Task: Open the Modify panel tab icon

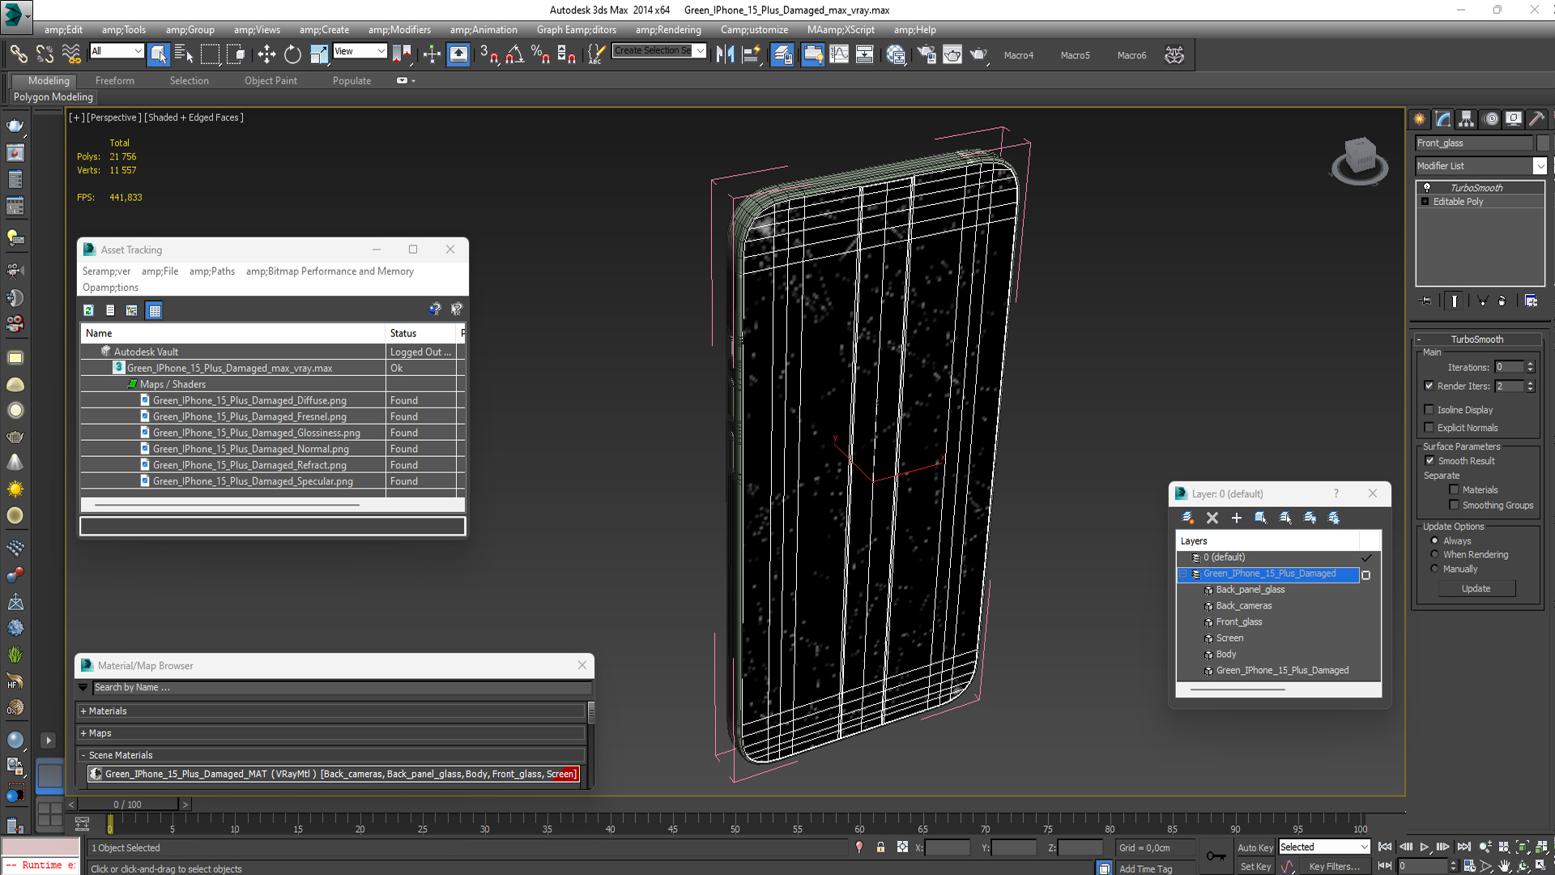Action: pyautogui.click(x=1443, y=119)
